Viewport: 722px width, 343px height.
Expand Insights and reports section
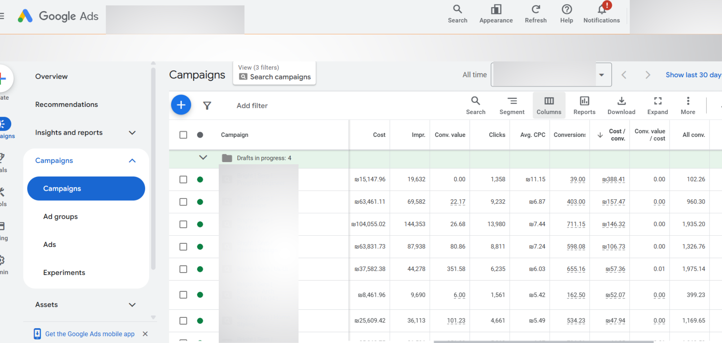[x=132, y=133]
